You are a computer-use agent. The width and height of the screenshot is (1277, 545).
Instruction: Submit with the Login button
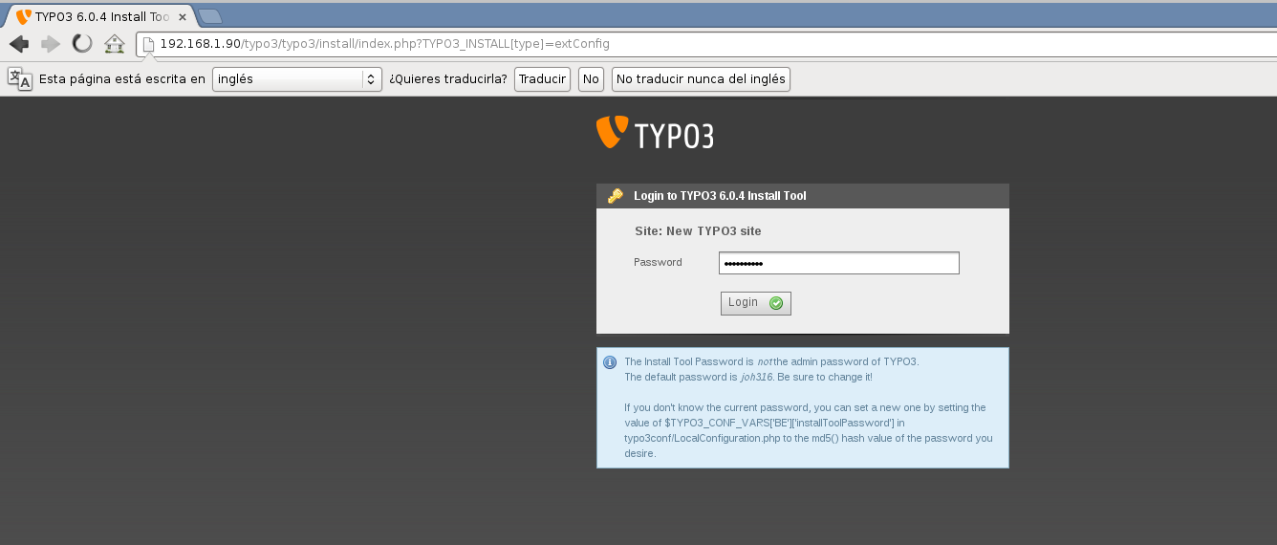pyautogui.click(x=755, y=303)
